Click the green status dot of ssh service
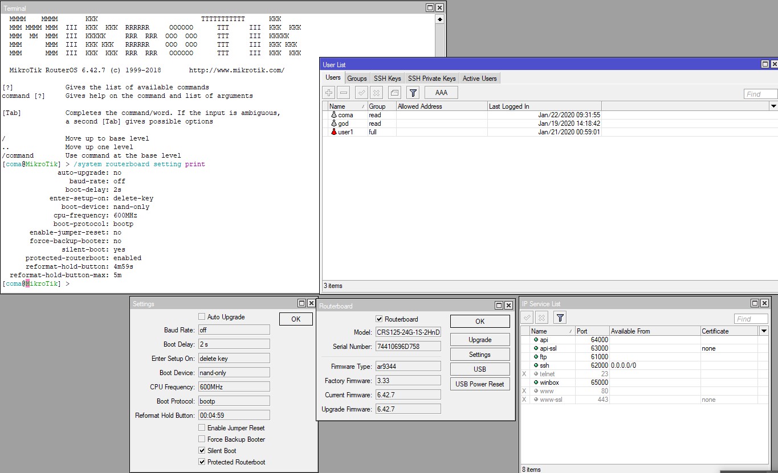 click(536, 365)
